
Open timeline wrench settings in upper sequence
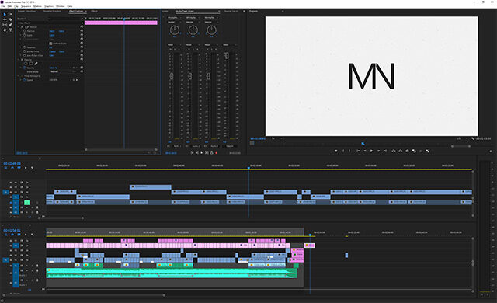[33, 168]
